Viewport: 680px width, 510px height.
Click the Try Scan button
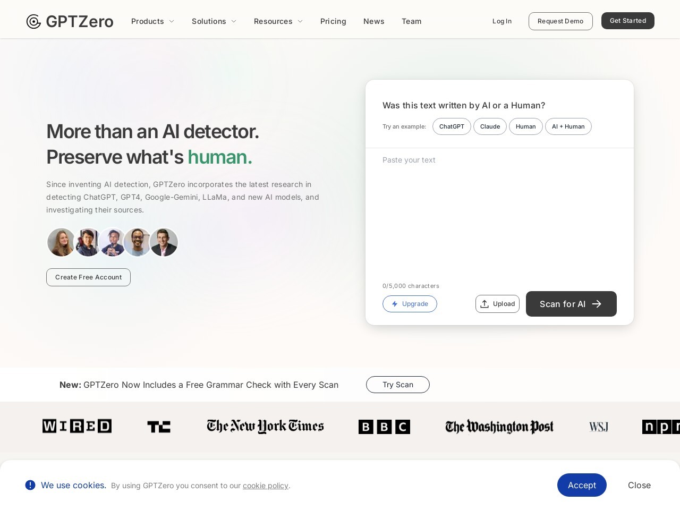click(398, 385)
